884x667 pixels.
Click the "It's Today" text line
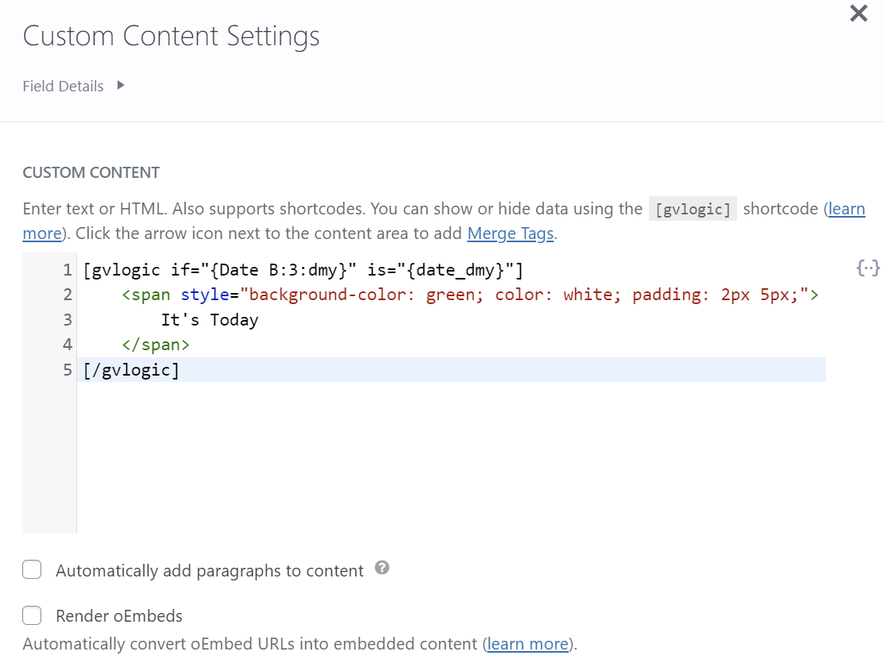210,320
